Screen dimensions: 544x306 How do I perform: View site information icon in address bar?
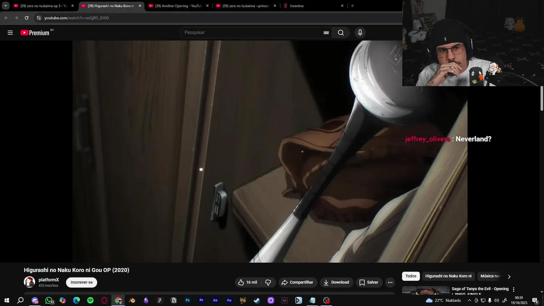click(39, 18)
